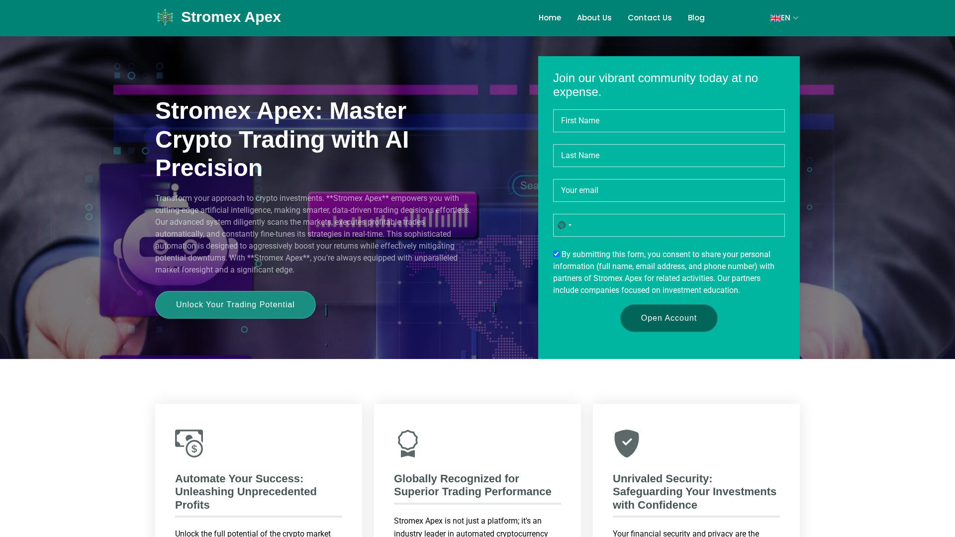
Task: Click the UK flag language icon
Action: click(775, 18)
